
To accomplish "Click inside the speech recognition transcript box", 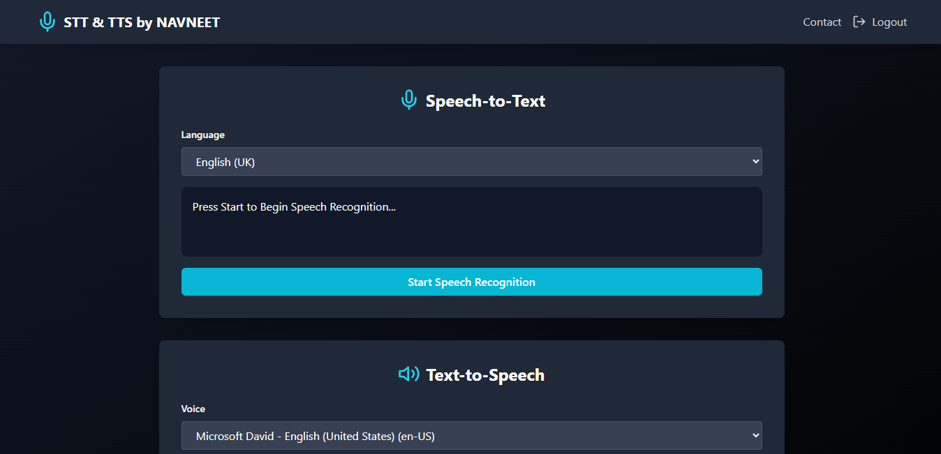I will (471, 234).
